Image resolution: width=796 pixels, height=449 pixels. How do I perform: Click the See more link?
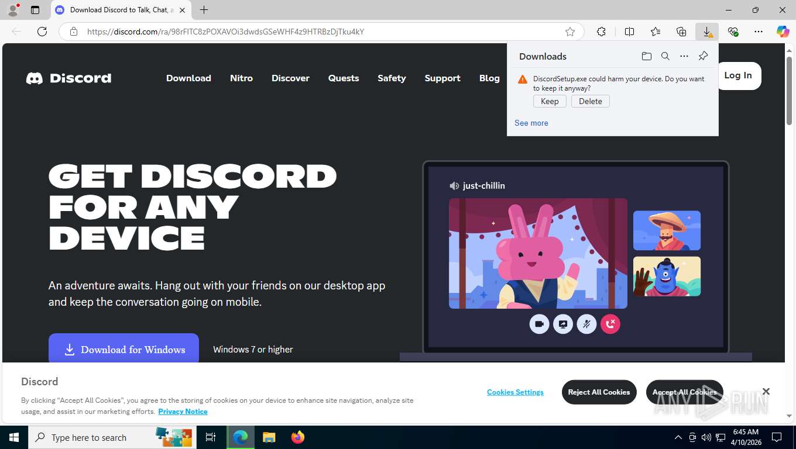pos(531,123)
